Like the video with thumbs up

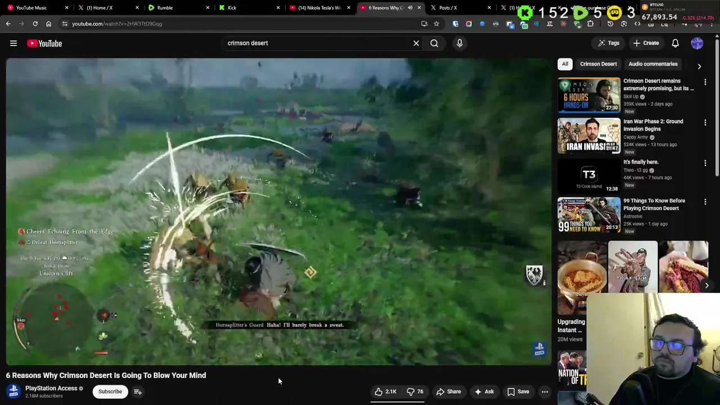pyautogui.click(x=386, y=391)
